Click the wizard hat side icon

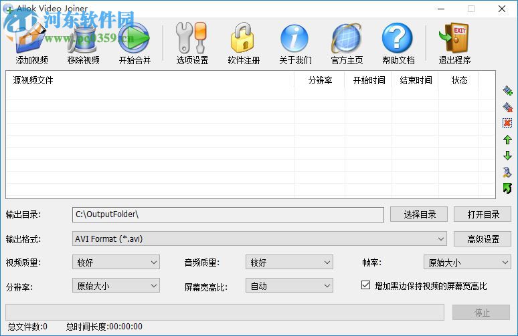pyautogui.click(x=507, y=172)
